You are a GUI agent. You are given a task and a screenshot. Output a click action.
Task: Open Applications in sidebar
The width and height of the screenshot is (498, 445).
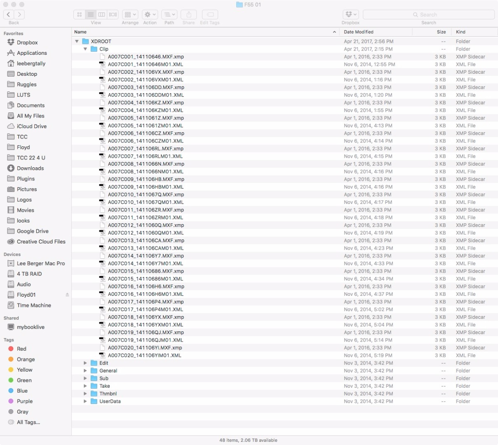tap(32, 53)
